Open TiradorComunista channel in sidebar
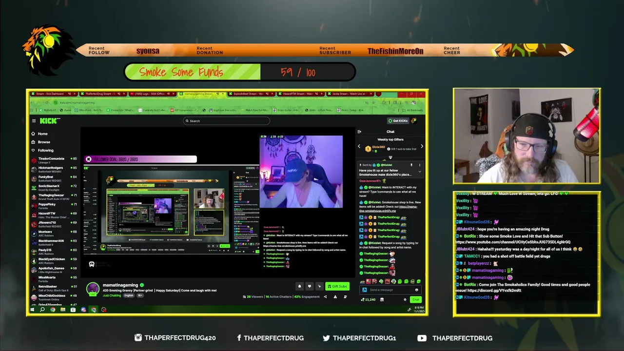 (x=54, y=160)
